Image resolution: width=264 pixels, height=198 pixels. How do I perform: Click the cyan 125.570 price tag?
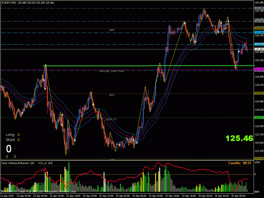click(259, 44)
